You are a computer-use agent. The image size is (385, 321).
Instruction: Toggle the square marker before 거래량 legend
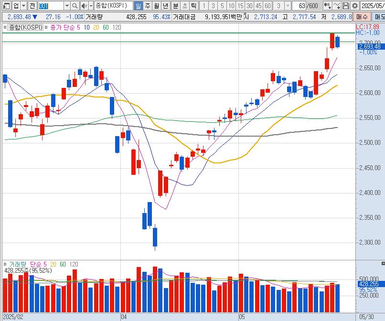[x=5, y=264]
